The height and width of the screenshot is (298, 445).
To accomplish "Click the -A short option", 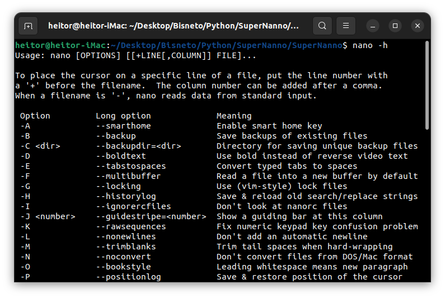I will (x=25, y=126).
